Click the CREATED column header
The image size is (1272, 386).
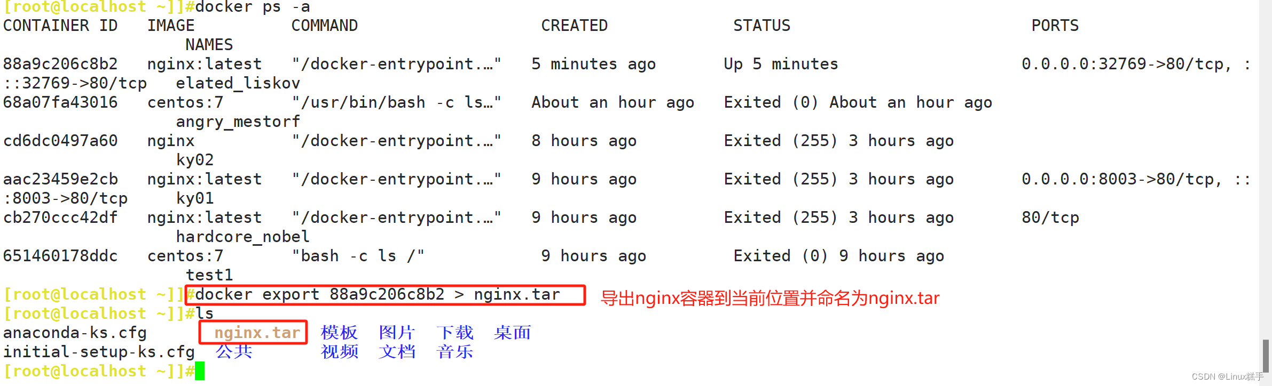575,26
